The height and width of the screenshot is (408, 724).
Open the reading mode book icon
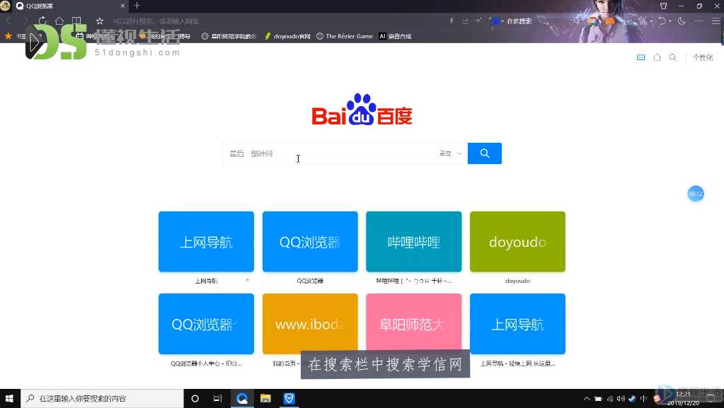pyautogui.click(x=76, y=21)
